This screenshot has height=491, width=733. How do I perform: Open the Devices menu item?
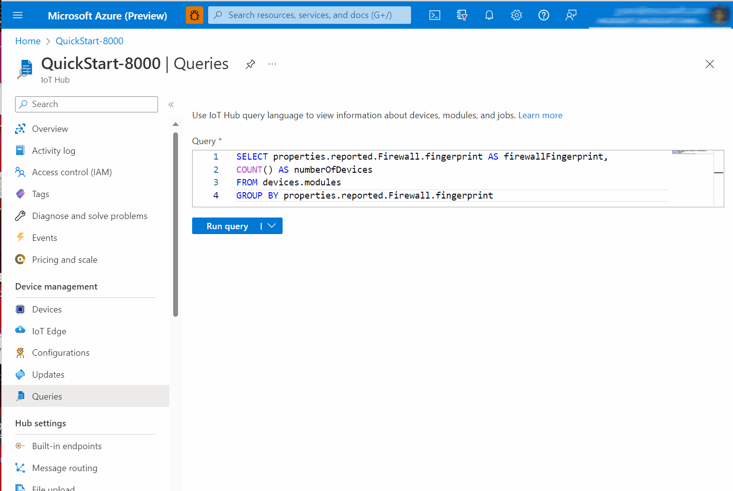click(x=47, y=309)
